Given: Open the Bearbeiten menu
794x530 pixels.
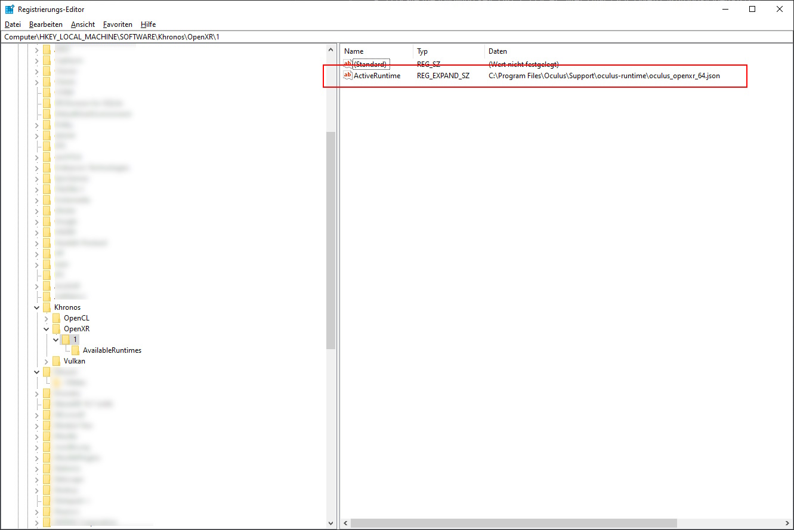Looking at the screenshot, I should [46, 24].
